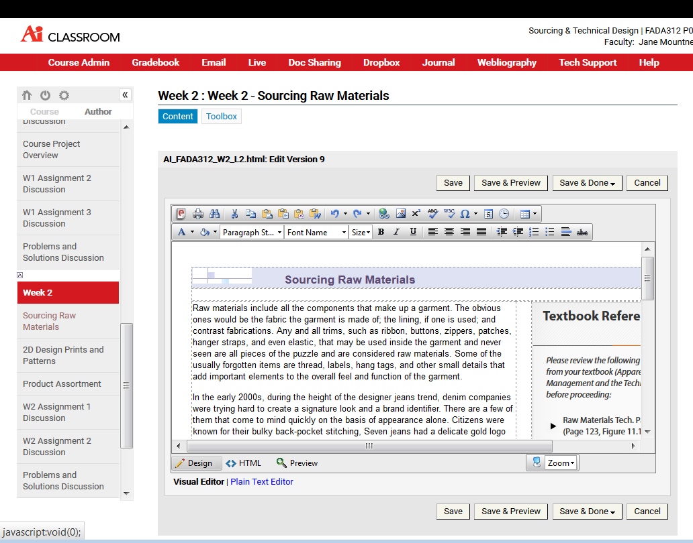The image size is (693, 543).
Task: Toggle bold formatting
Action: coord(381,232)
